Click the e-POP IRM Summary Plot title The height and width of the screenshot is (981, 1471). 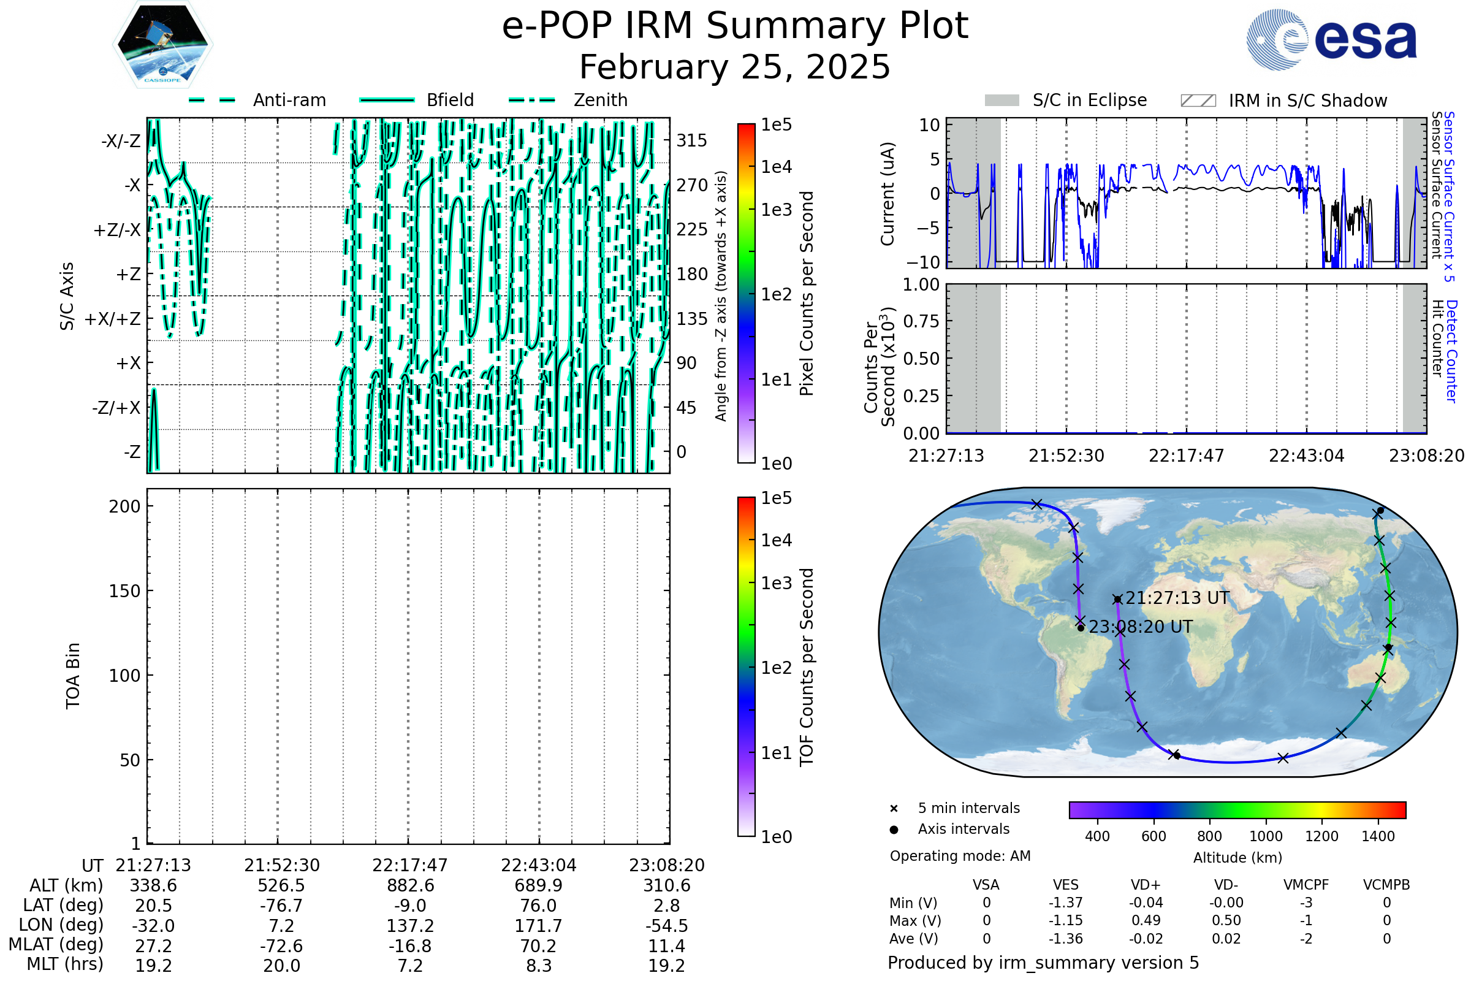(x=735, y=26)
